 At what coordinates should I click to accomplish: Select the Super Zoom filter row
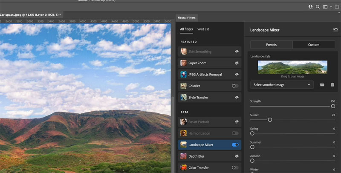point(210,63)
